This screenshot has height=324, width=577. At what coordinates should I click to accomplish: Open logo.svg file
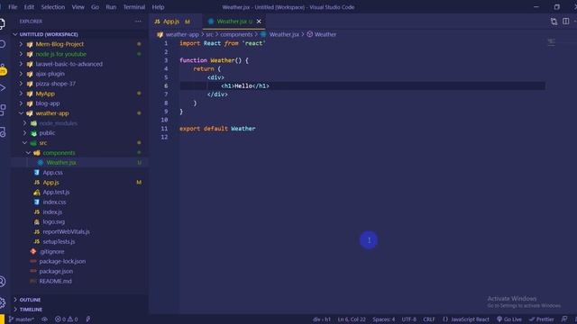(54, 222)
